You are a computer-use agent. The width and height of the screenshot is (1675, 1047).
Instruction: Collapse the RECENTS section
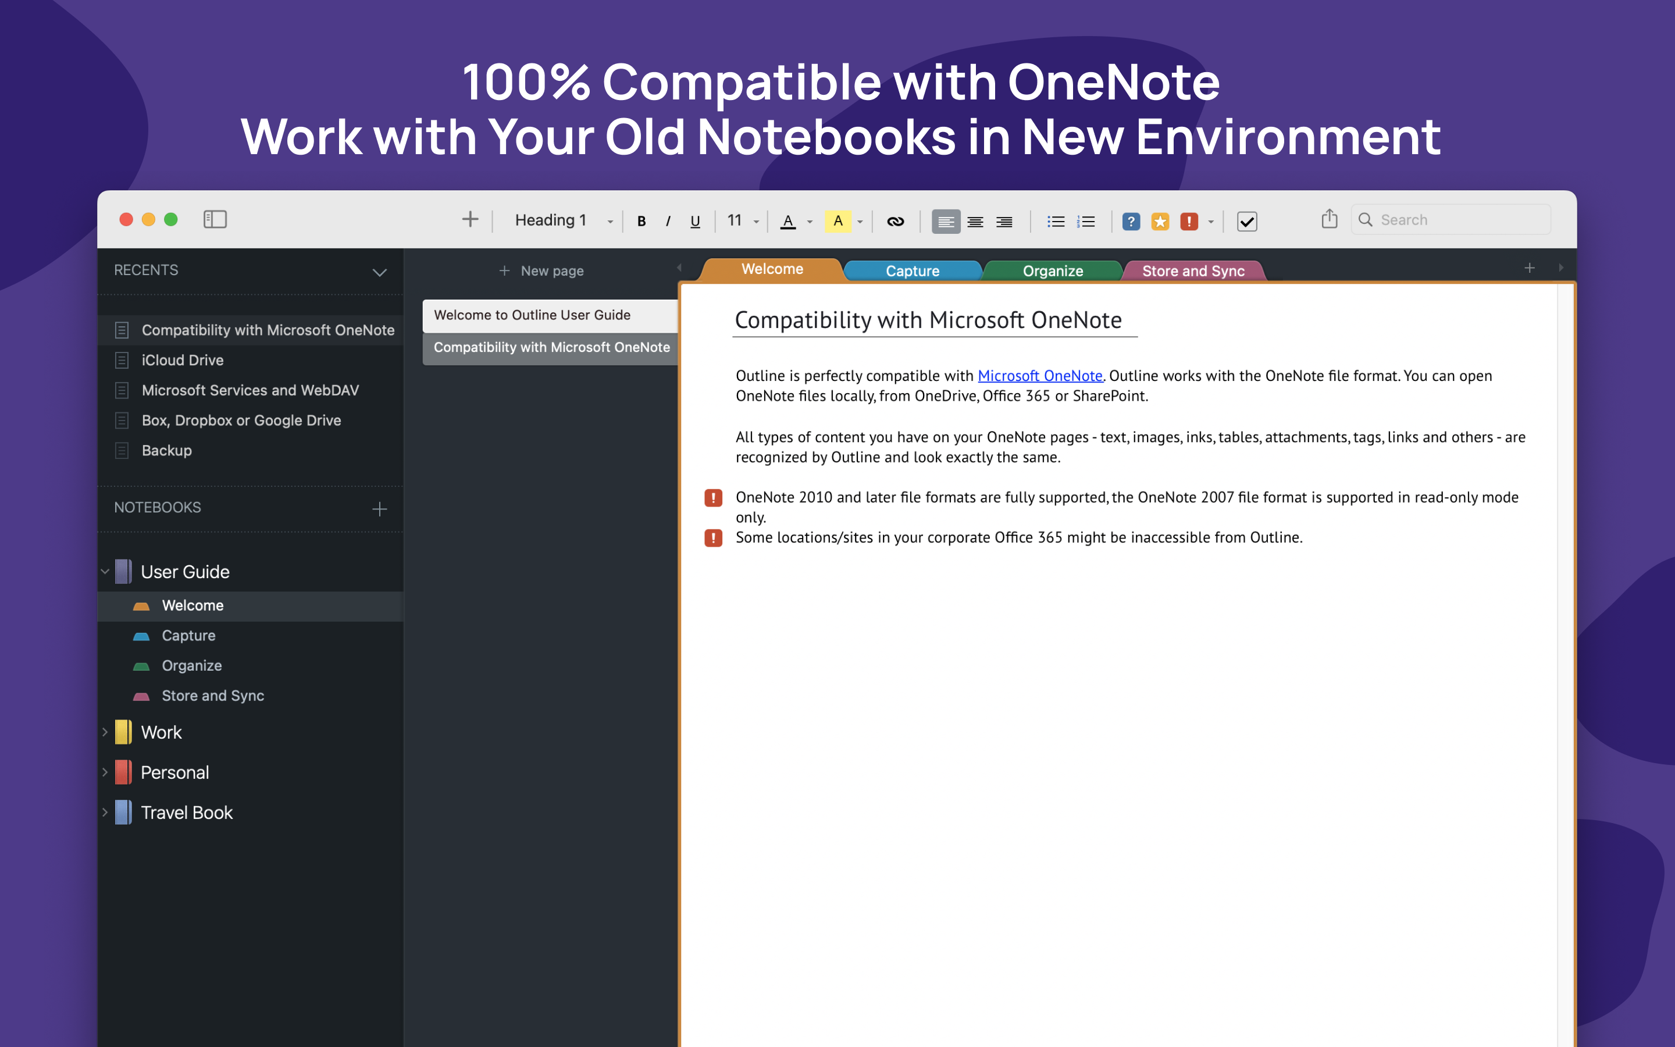[x=379, y=272]
